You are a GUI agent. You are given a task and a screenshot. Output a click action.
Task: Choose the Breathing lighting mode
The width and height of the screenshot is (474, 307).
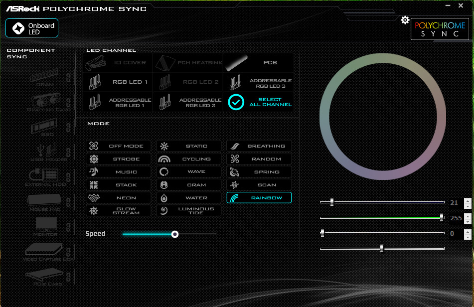(x=259, y=146)
